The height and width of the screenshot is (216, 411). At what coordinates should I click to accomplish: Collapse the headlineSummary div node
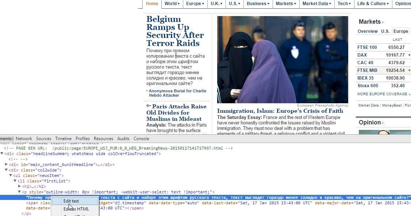pos(2,154)
